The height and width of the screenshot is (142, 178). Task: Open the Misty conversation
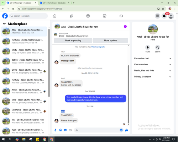click(x=24, y=51)
